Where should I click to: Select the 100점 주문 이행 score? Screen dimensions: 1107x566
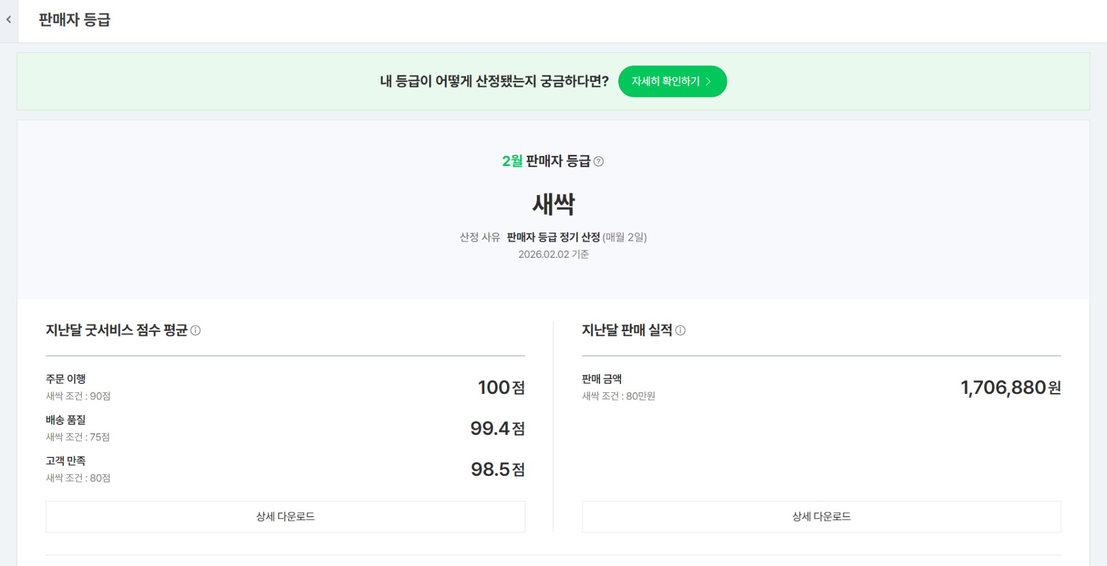(501, 387)
